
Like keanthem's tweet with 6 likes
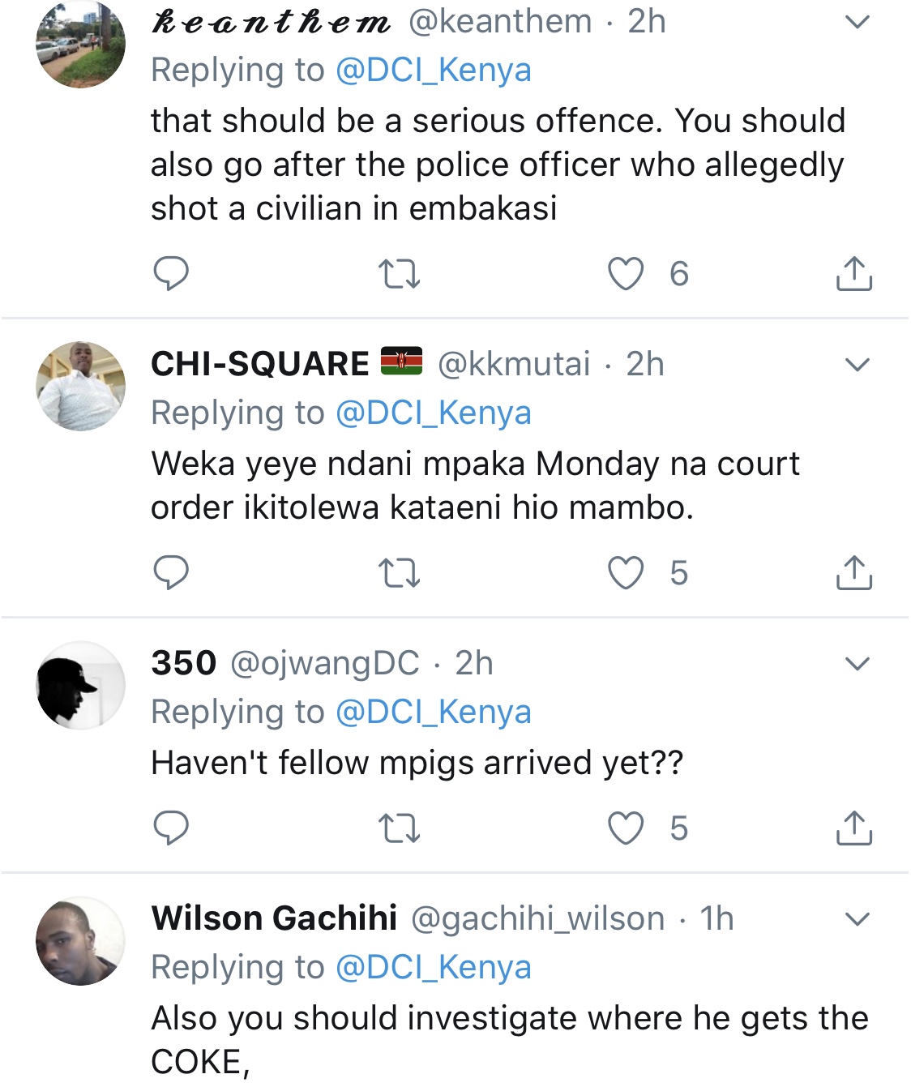point(626,274)
